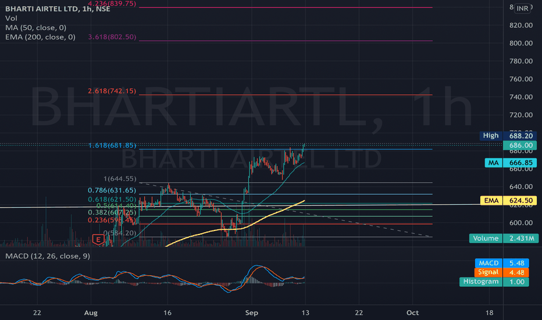Click the 1.618(681.85) Fibonacci label
The height and width of the screenshot is (320, 542).
[112, 145]
